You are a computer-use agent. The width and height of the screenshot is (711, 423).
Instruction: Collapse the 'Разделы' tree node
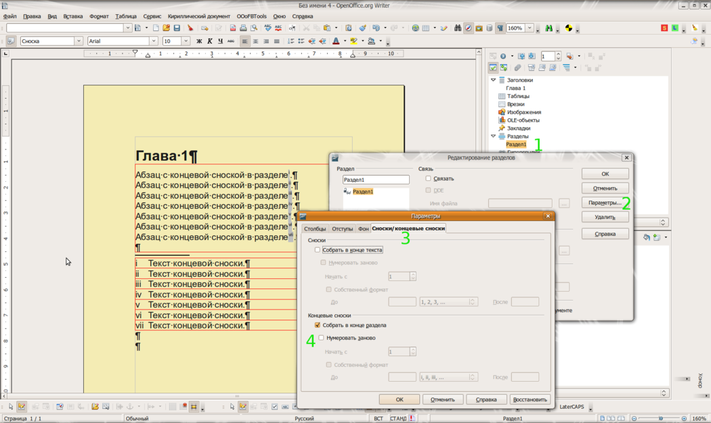(x=494, y=136)
